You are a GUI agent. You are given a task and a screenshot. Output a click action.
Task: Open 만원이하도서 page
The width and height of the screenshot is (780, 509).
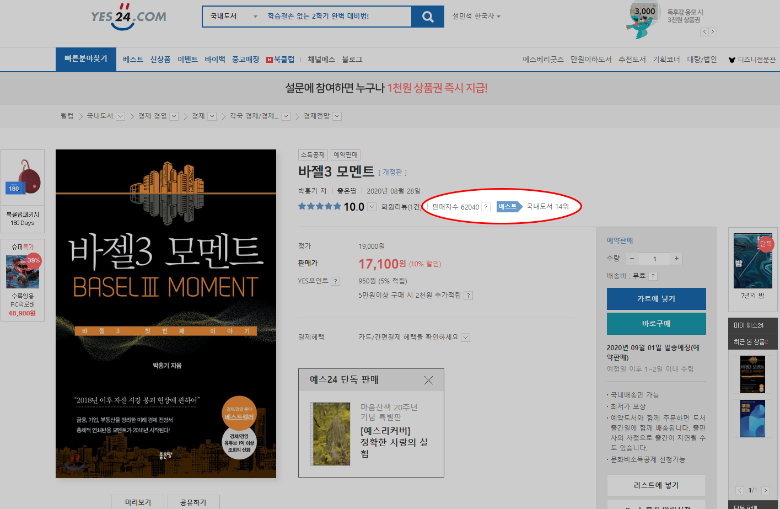coord(591,60)
